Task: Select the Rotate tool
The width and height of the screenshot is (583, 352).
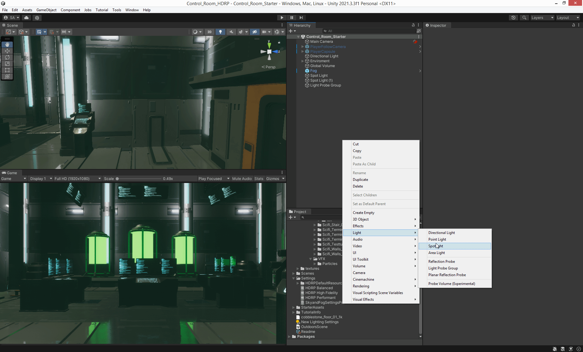Action: (x=7, y=57)
